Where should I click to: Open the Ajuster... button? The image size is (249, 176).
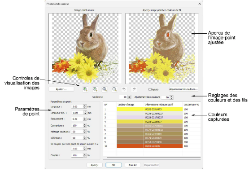coord(61,89)
